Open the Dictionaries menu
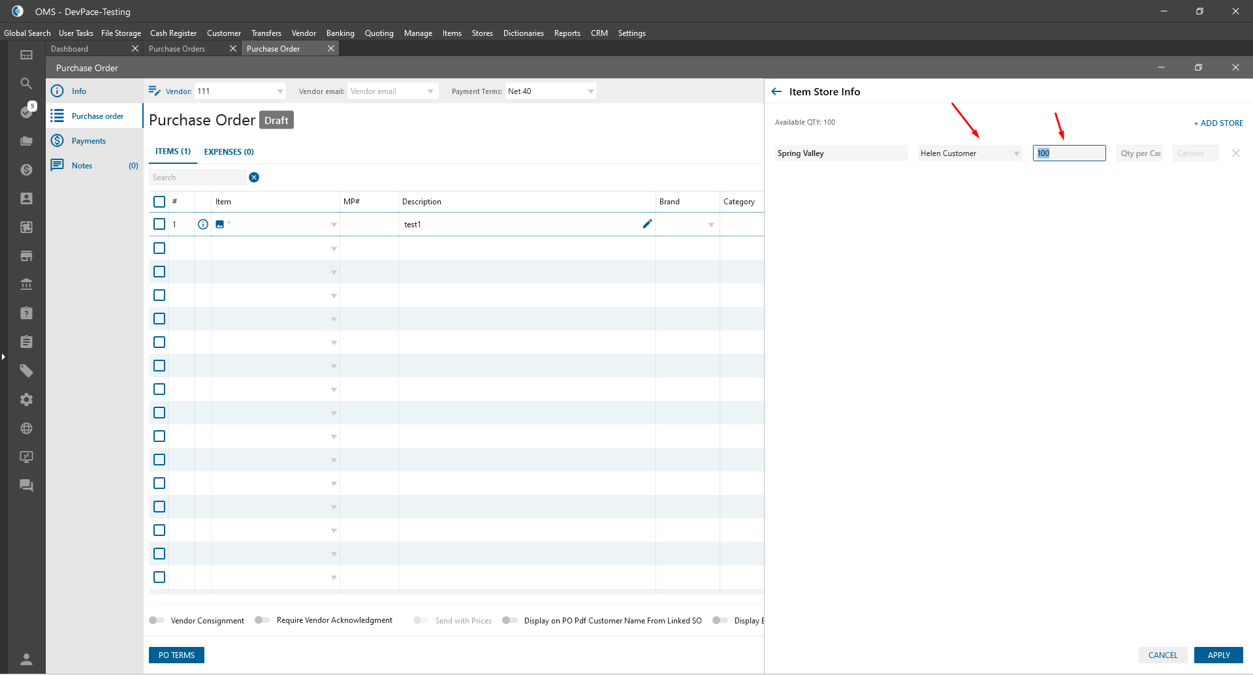The image size is (1253, 675). click(524, 33)
